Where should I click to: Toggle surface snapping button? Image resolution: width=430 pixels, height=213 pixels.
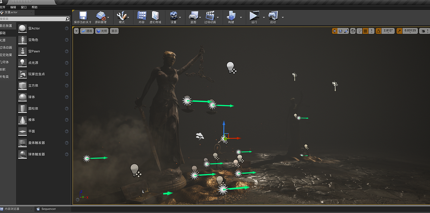(359, 31)
